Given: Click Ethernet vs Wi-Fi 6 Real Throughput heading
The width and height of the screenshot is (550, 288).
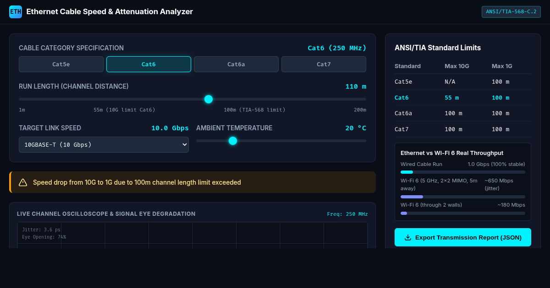Looking at the screenshot, I should tap(452, 153).
